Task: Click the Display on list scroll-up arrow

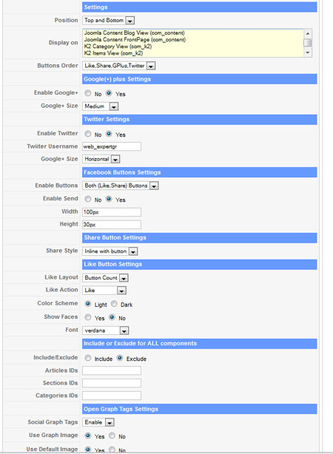Action: pos(308,33)
